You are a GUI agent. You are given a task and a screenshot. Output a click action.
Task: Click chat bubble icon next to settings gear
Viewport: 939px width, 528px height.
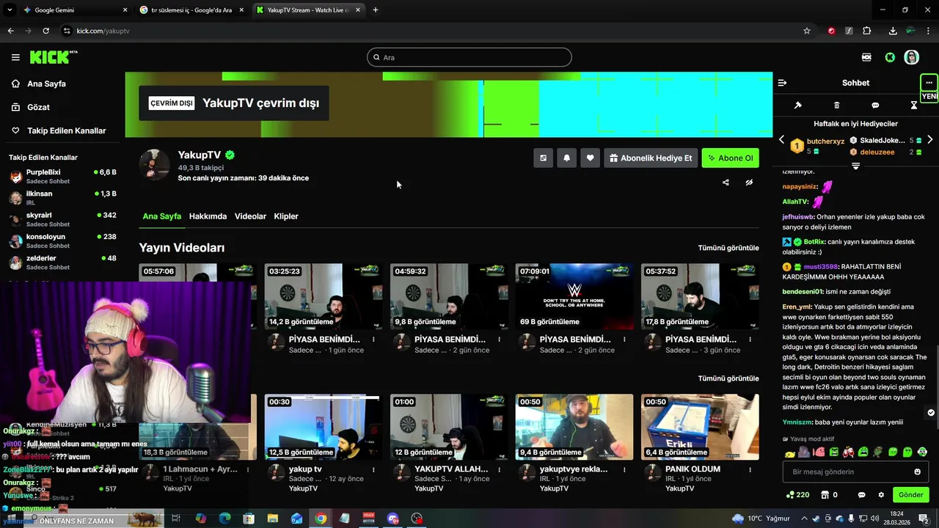[862, 495]
